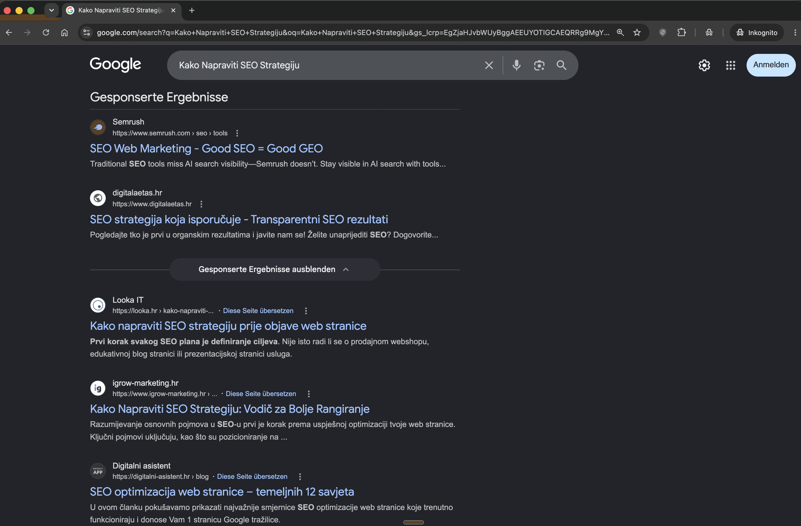Open digitalaetas.hr ad options menu
801x526 pixels.
pos(201,204)
